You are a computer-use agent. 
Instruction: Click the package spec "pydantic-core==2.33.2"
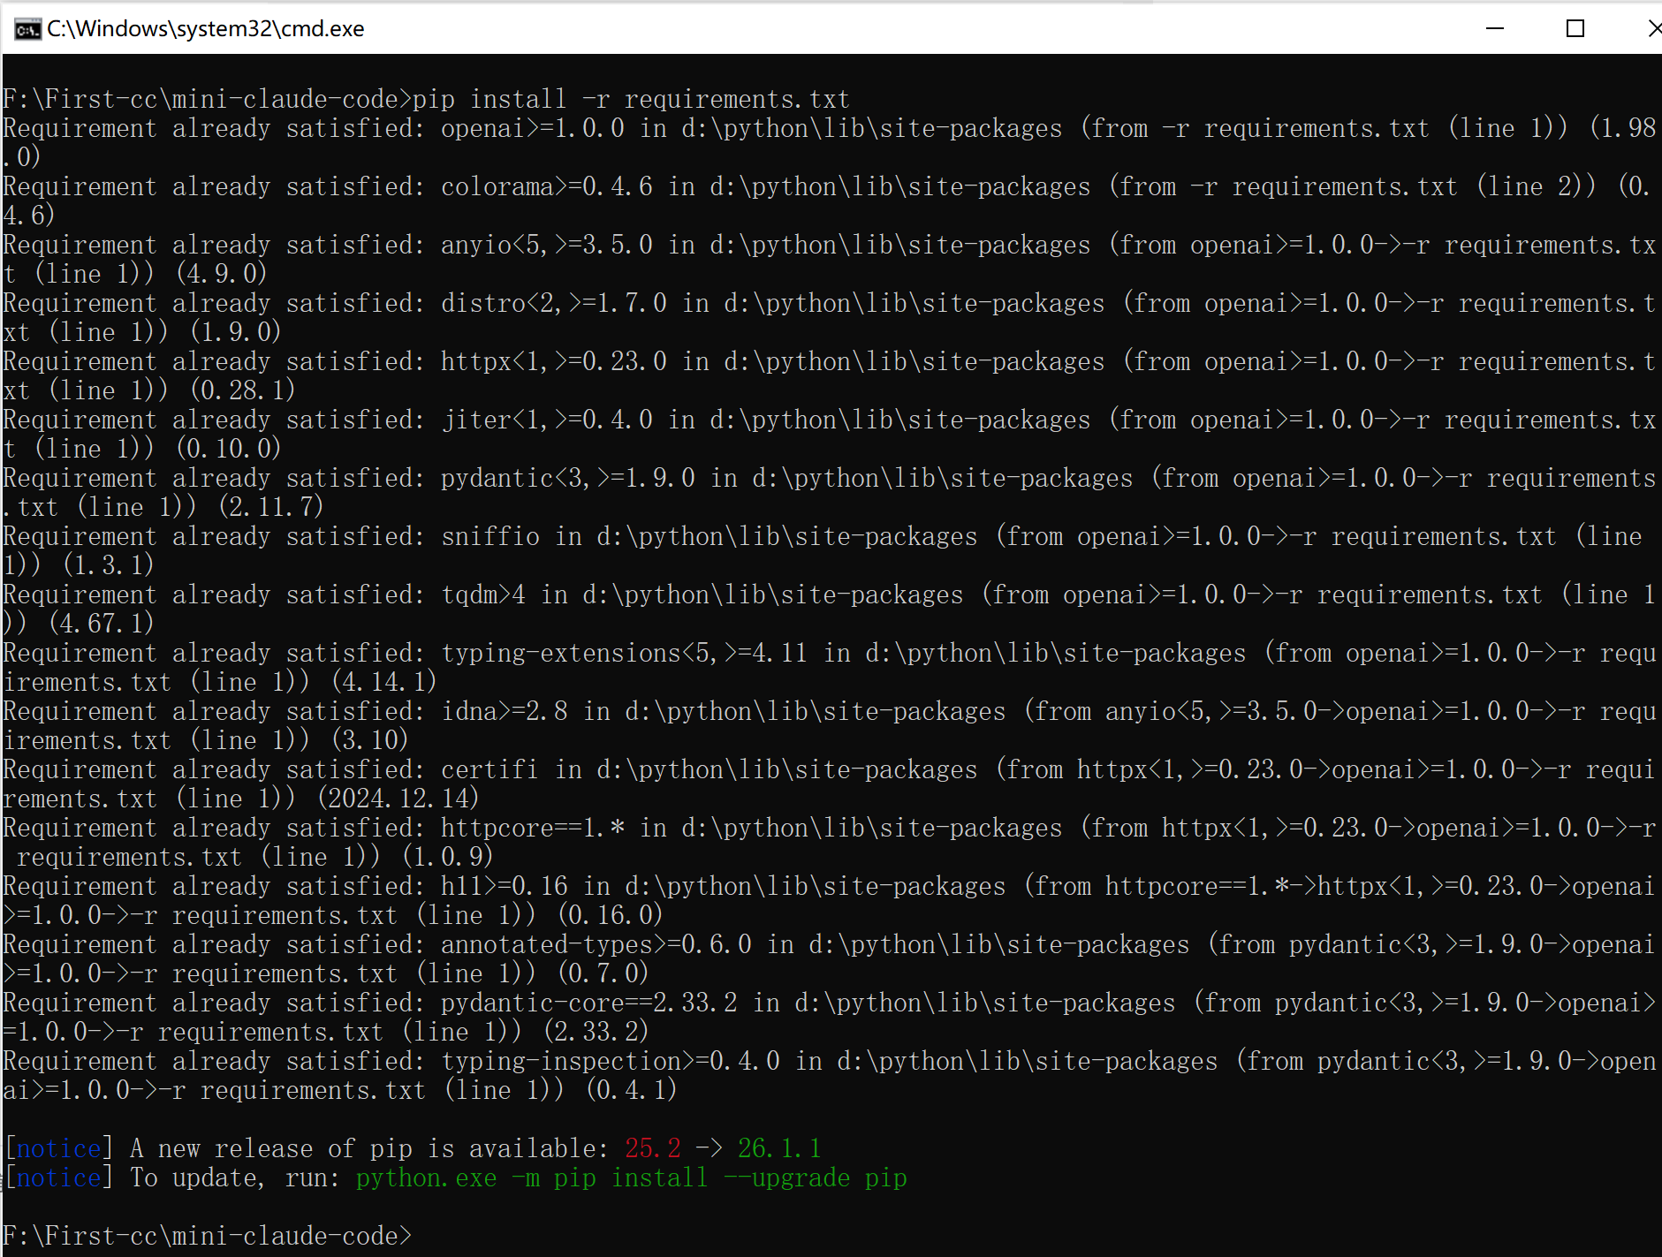tap(589, 1003)
